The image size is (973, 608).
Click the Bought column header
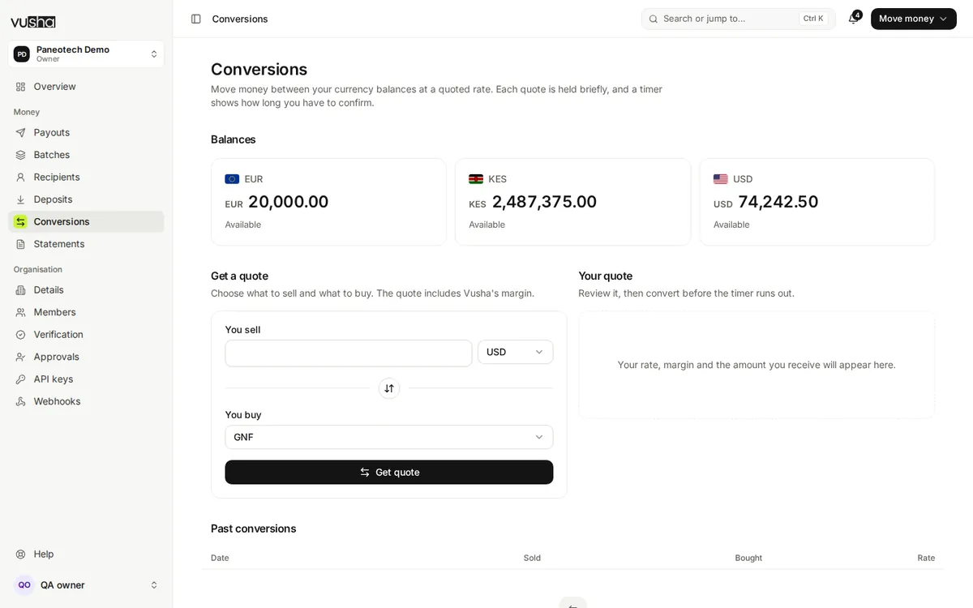748,558
